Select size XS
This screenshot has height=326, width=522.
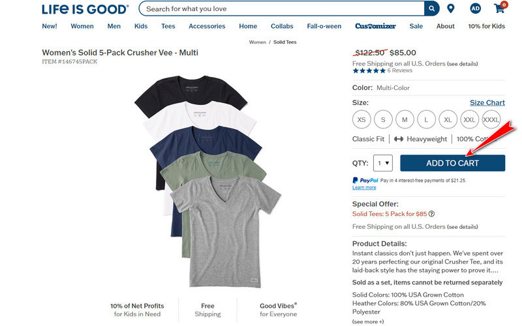point(361,120)
